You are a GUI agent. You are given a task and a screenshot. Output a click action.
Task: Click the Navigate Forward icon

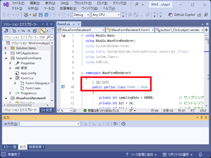tap(17, 15)
